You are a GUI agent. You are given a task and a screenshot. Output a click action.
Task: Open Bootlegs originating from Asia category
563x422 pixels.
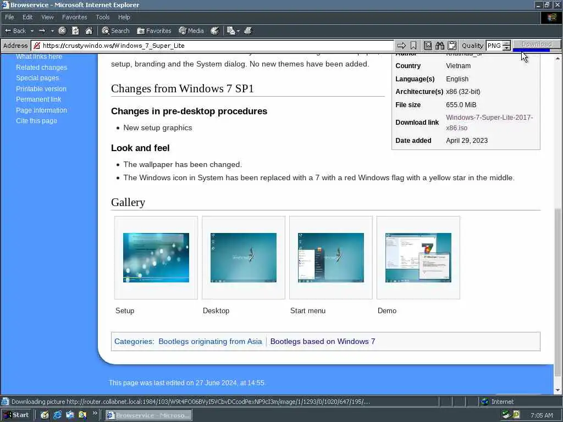(x=210, y=341)
